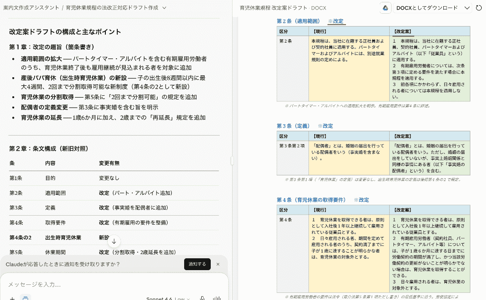Click the green 改定案 text cell of 第2条
Image resolution: width=486 pixels, height=300 pixels.
(430, 69)
